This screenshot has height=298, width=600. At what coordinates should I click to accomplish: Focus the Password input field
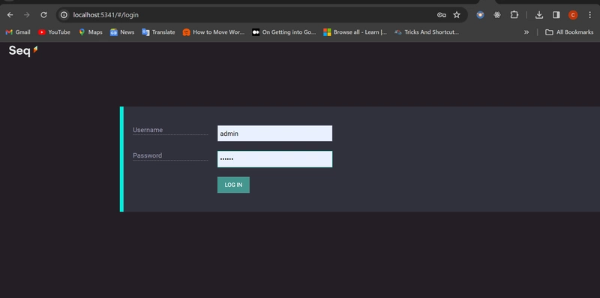pyautogui.click(x=274, y=159)
